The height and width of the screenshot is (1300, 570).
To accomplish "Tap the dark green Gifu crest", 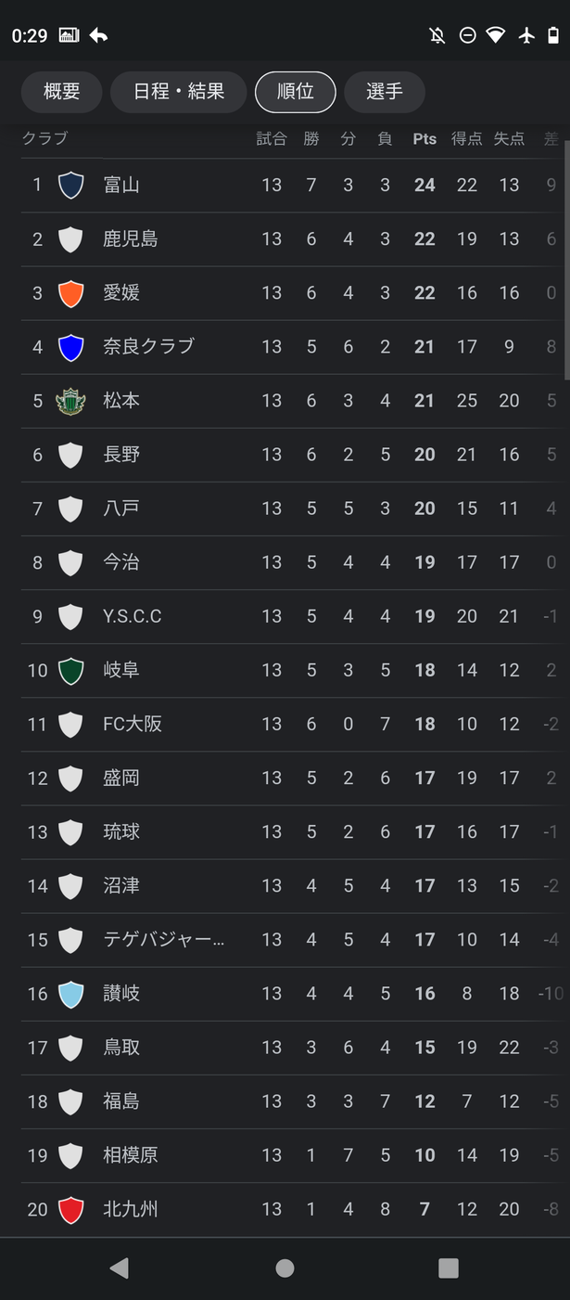I will tap(71, 670).
